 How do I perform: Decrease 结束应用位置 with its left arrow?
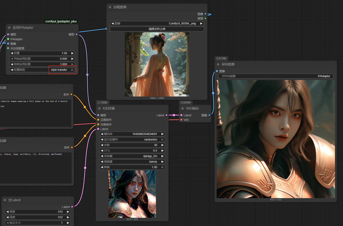pyautogui.click(x=12, y=64)
